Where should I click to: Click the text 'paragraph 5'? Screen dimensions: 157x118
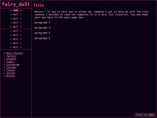42,38
